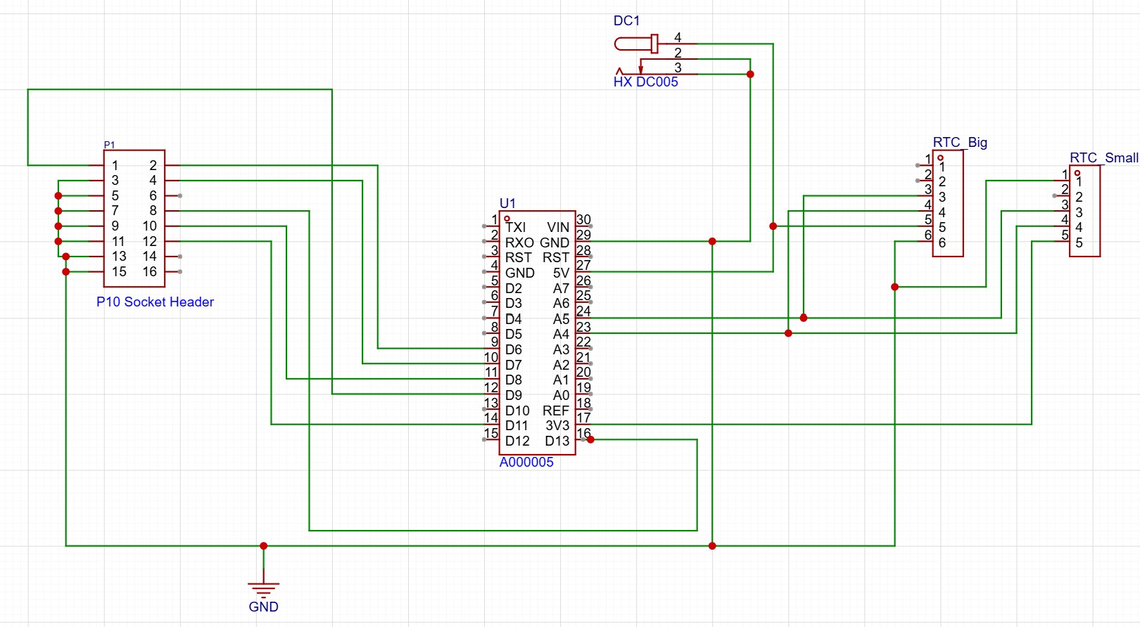The image size is (1140, 627).
Task: Select the GND name beside U1 pin 29
Action: coord(555,243)
